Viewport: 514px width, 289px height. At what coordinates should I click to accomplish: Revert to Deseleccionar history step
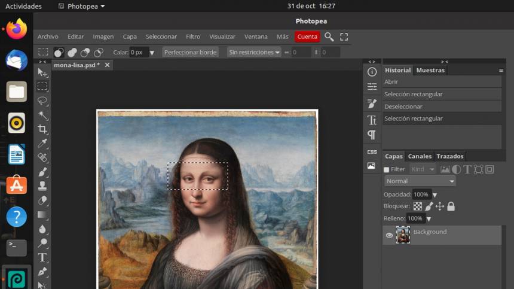tap(442, 107)
